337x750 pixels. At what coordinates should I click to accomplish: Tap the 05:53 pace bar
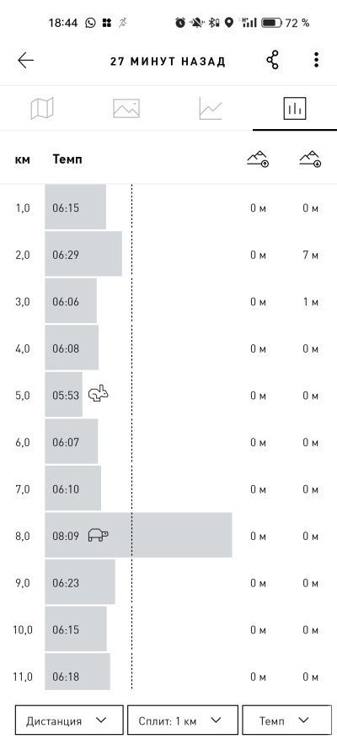pos(63,395)
